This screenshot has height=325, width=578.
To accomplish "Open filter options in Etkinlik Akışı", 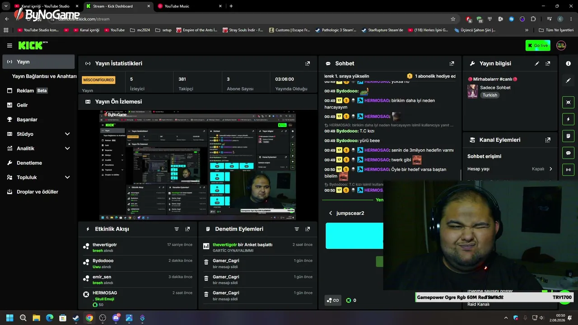I will pos(177,229).
